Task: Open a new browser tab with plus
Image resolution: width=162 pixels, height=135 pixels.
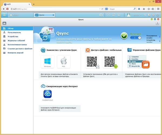Action: pyautogui.click(x=34, y=4)
